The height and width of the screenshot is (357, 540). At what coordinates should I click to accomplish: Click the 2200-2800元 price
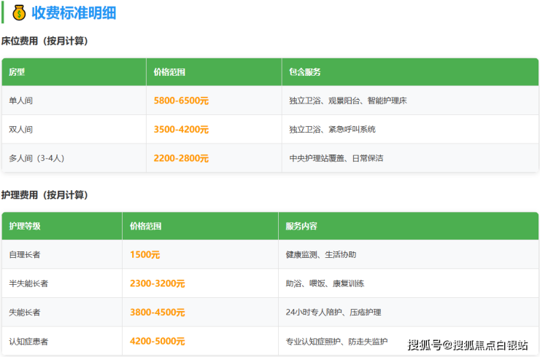pos(181,157)
